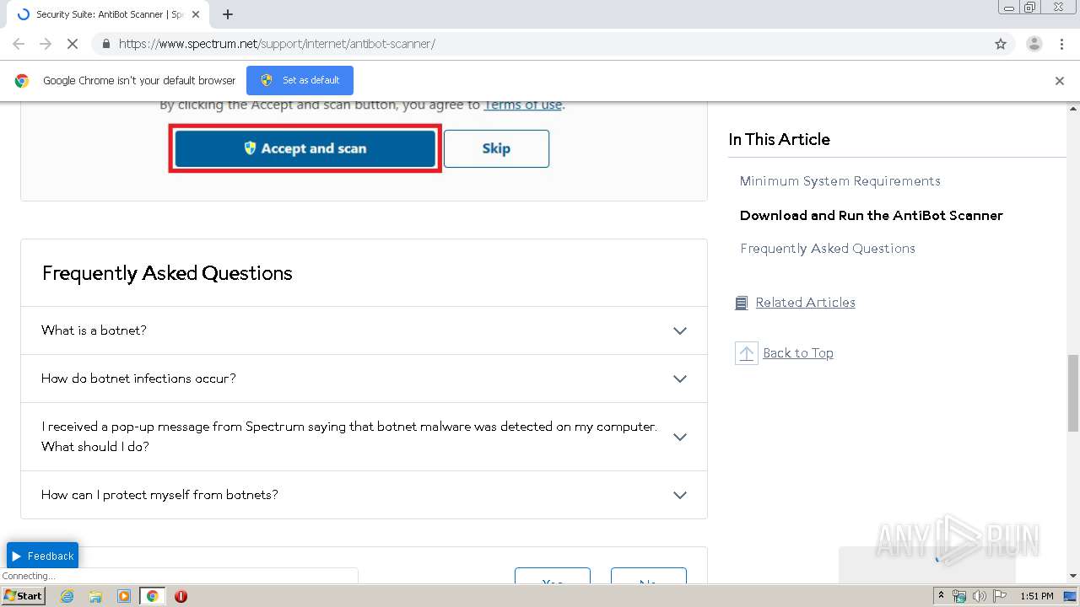This screenshot has width=1080, height=607.
Task: Open the Terms of use link
Action: click(x=522, y=105)
